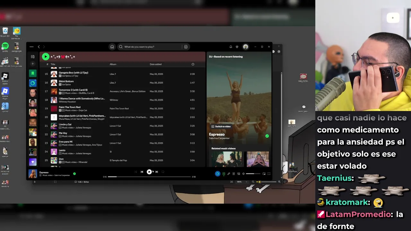Open 'Sabrina Carpenter' artist in Now Playing panel
The height and width of the screenshot is (231, 411).
pos(219,138)
